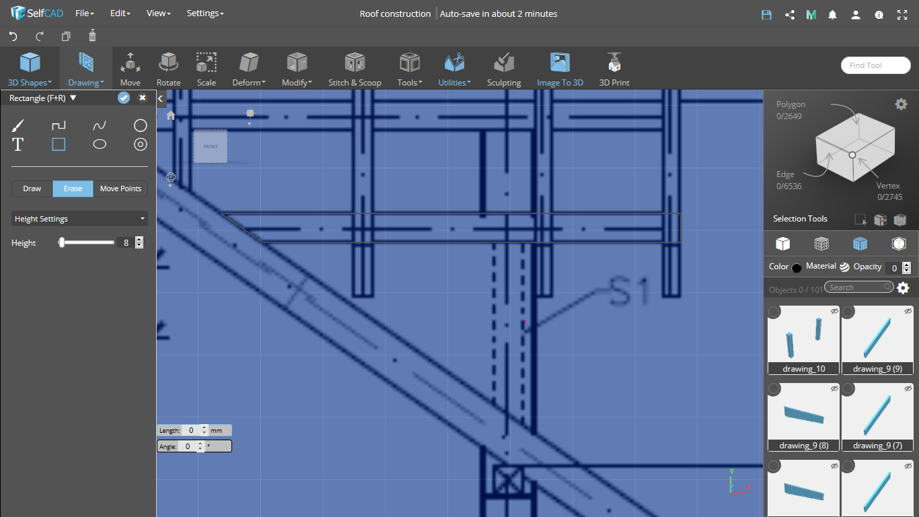Open the Edit menu

click(120, 13)
